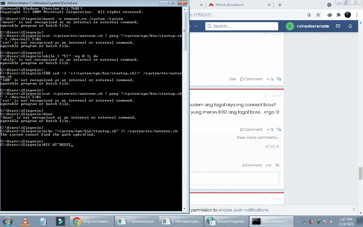This screenshot has width=363, height=227.
Task: Open IDM extension icon in Chrome toolbar
Action: point(330,15)
